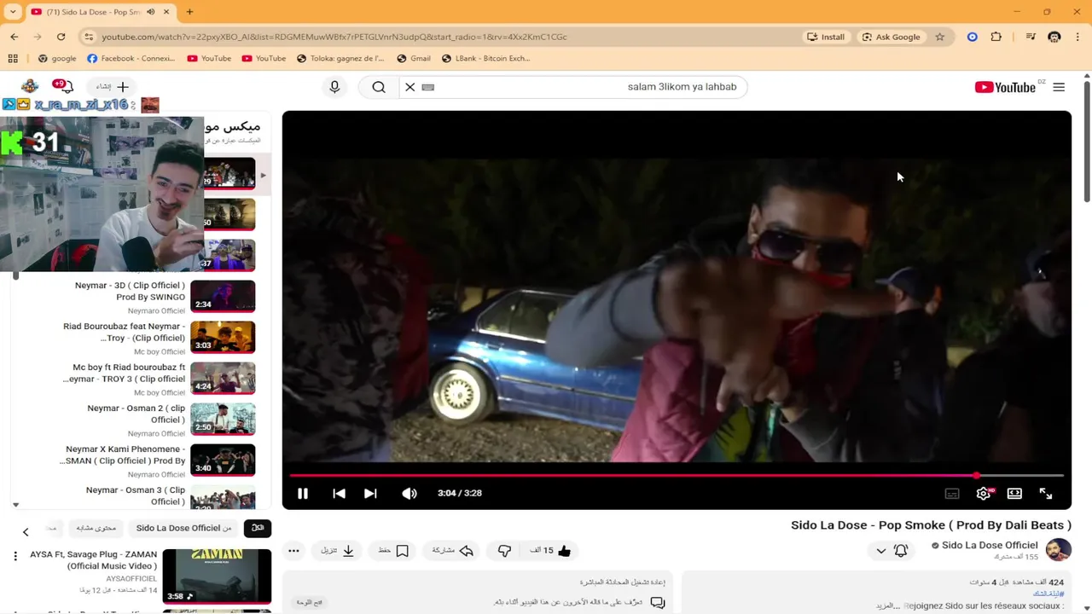Share the video via the share button
The height and width of the screenshot is (614, 1092).
[454, 551]
